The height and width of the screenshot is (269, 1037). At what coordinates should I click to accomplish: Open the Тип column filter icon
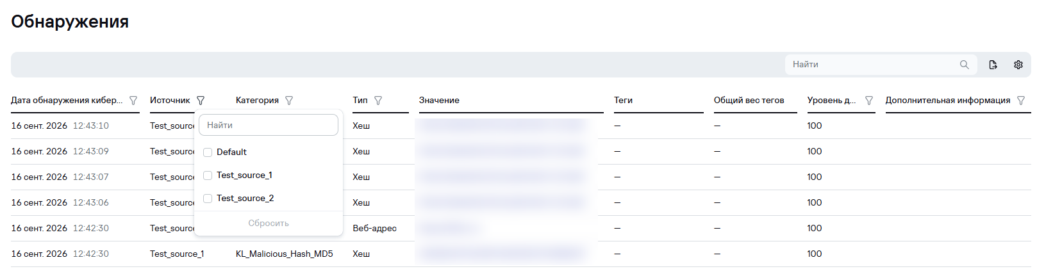click(x=378, y=101)
